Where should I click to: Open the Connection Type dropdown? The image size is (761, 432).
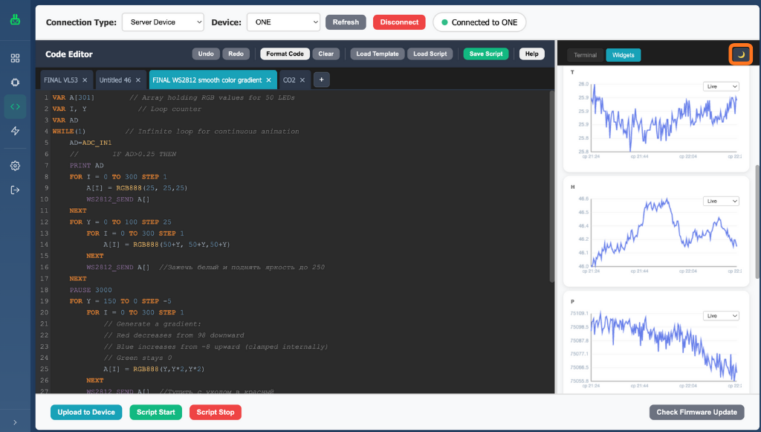162,22
